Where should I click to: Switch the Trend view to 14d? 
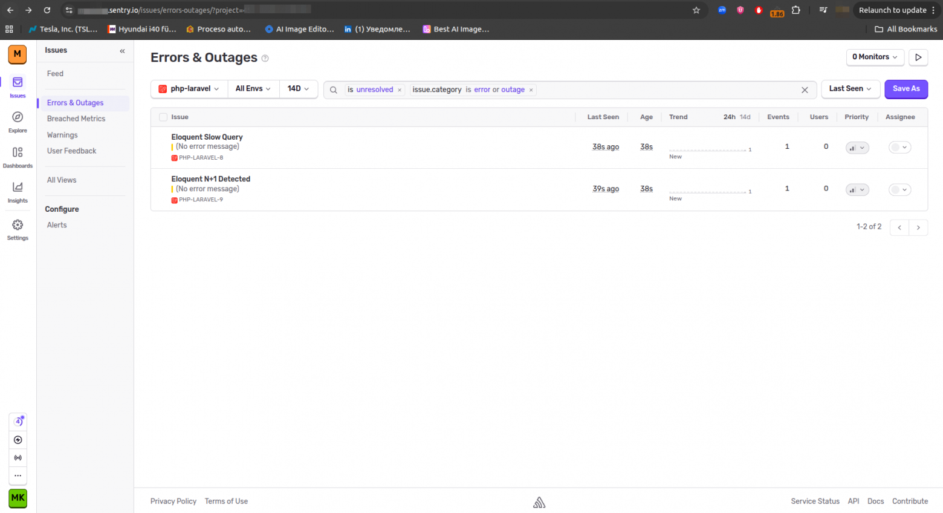click(x=746, y=117)
